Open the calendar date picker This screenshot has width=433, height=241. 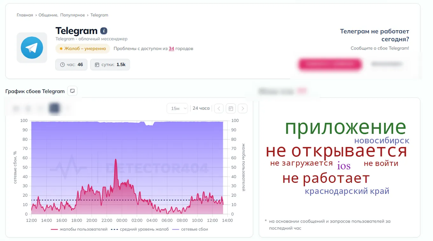(x=231, y=108)
